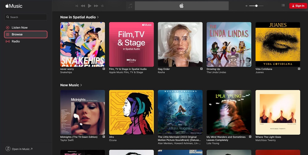Click the Afro album title
Image resolution: width=308 pixels, height=155 pixels.
[x=111, y=137]
